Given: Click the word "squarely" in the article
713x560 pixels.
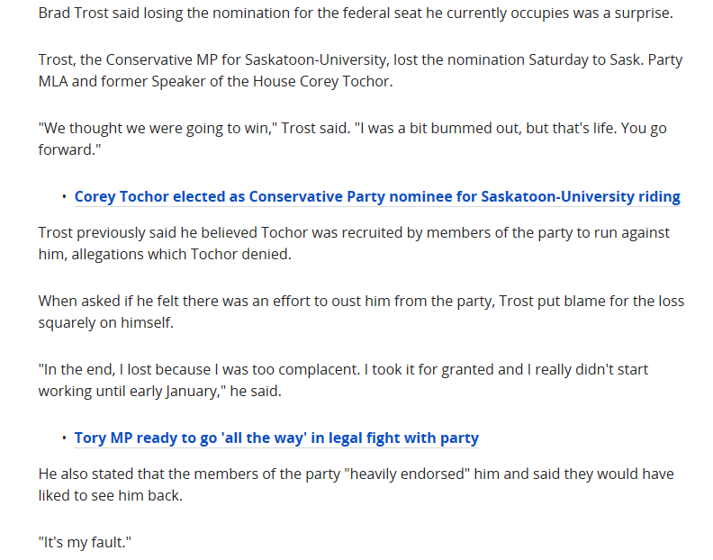Looking at the screenshot, I should click(71, 321).
